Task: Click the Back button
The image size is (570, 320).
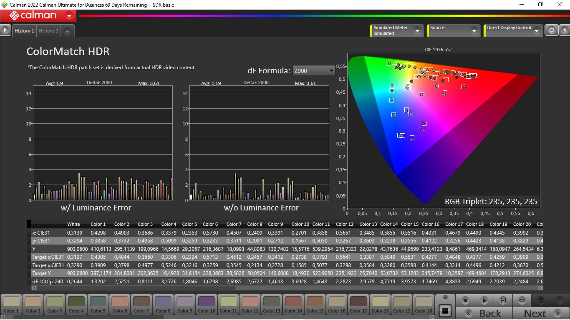Action: point(484,313)
